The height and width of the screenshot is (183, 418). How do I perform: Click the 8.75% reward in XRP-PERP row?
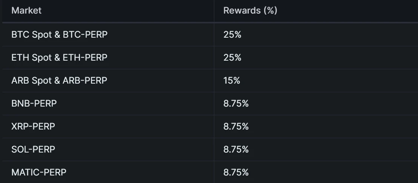pos(236,127)
